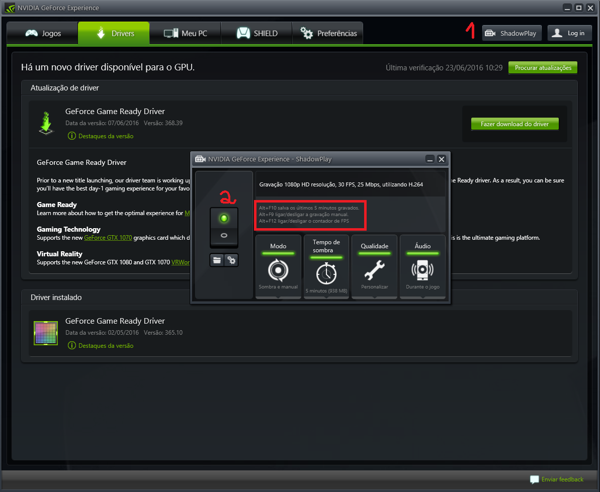Expand the Modo option panel

[278, 266]
